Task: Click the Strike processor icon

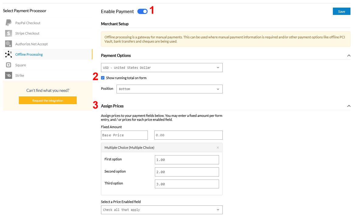Action: pyautogui.click(x=9, y=75)
